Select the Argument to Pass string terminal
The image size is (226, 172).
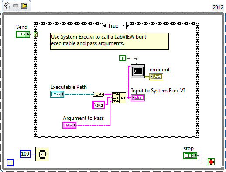click(69, 125)
